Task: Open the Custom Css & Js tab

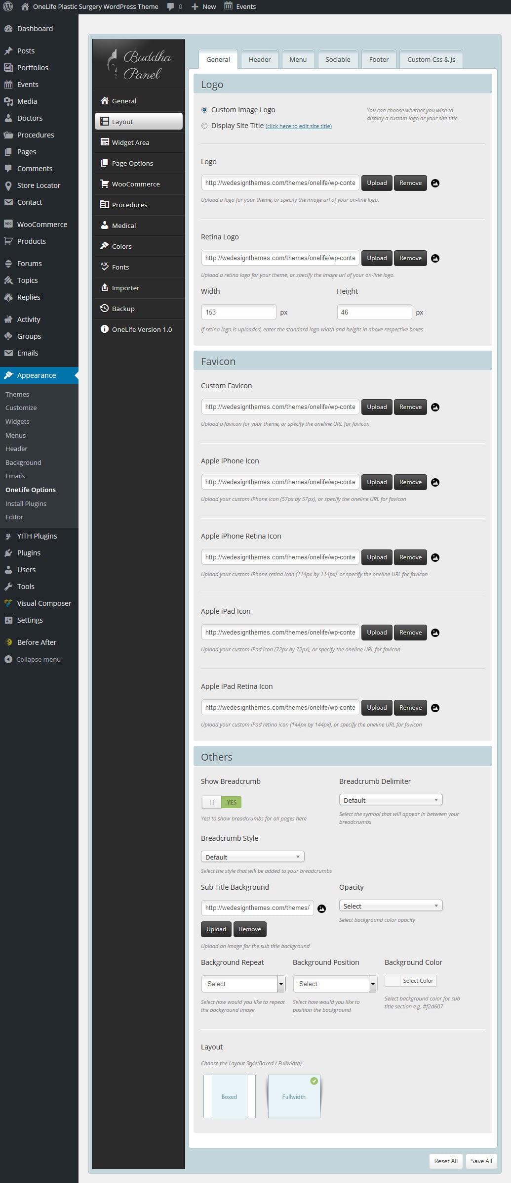Action: coord(431,59)
